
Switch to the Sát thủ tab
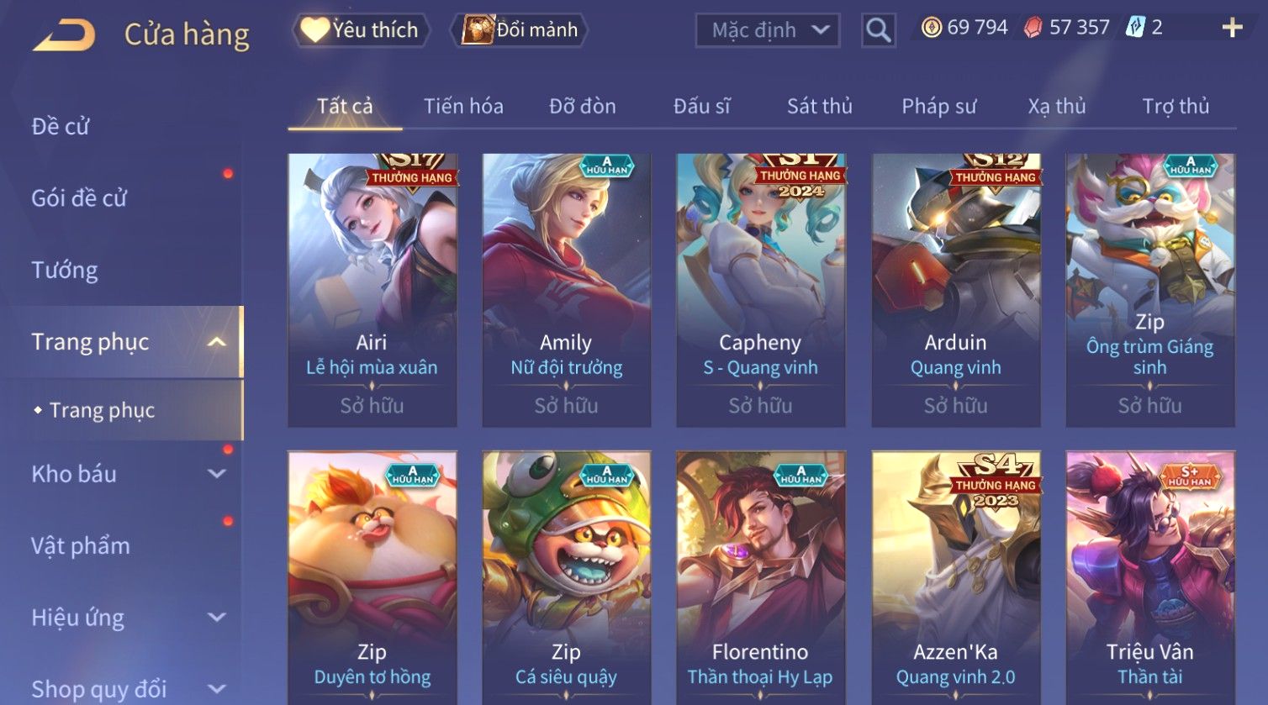pyautogui.click(x=819, y=106)
